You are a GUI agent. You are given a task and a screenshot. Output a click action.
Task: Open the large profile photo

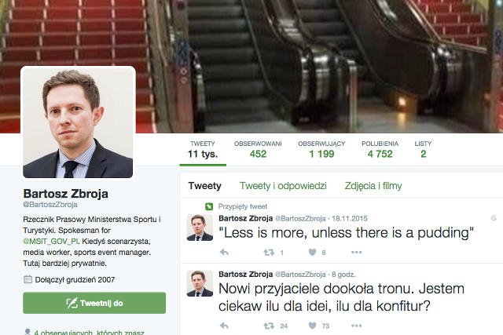(x=78, y=122)
